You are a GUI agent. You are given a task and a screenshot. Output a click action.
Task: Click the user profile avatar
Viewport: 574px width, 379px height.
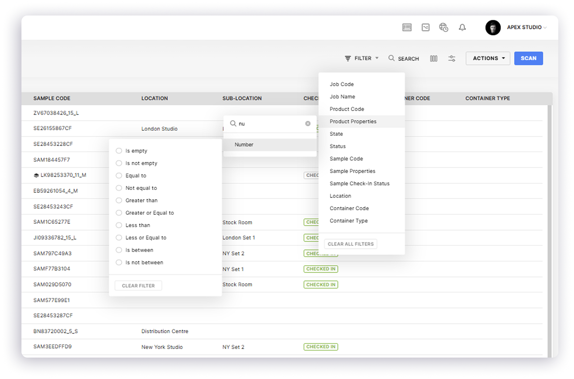pos(493,27)
